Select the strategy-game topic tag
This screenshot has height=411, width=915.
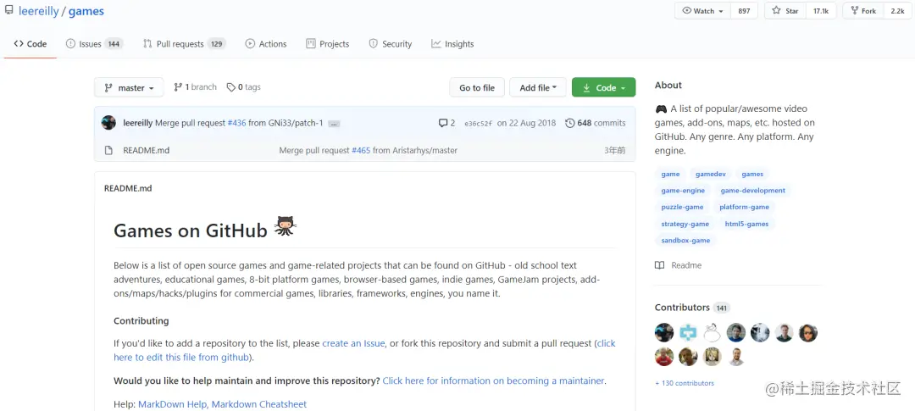pyautogui.click(x=685, y=224)
